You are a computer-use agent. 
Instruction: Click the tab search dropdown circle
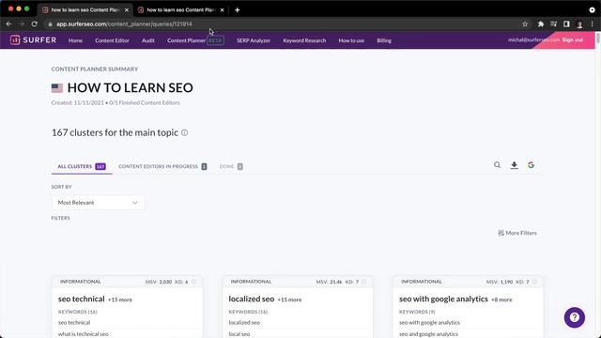tap(592, 10)
